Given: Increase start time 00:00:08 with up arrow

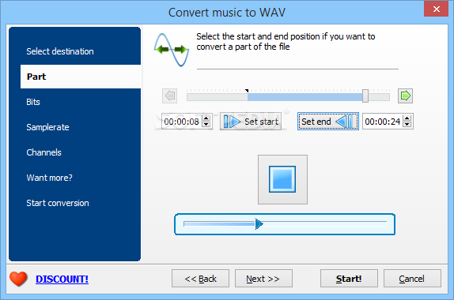Looking at the screenshot, I should pos(206,118).
